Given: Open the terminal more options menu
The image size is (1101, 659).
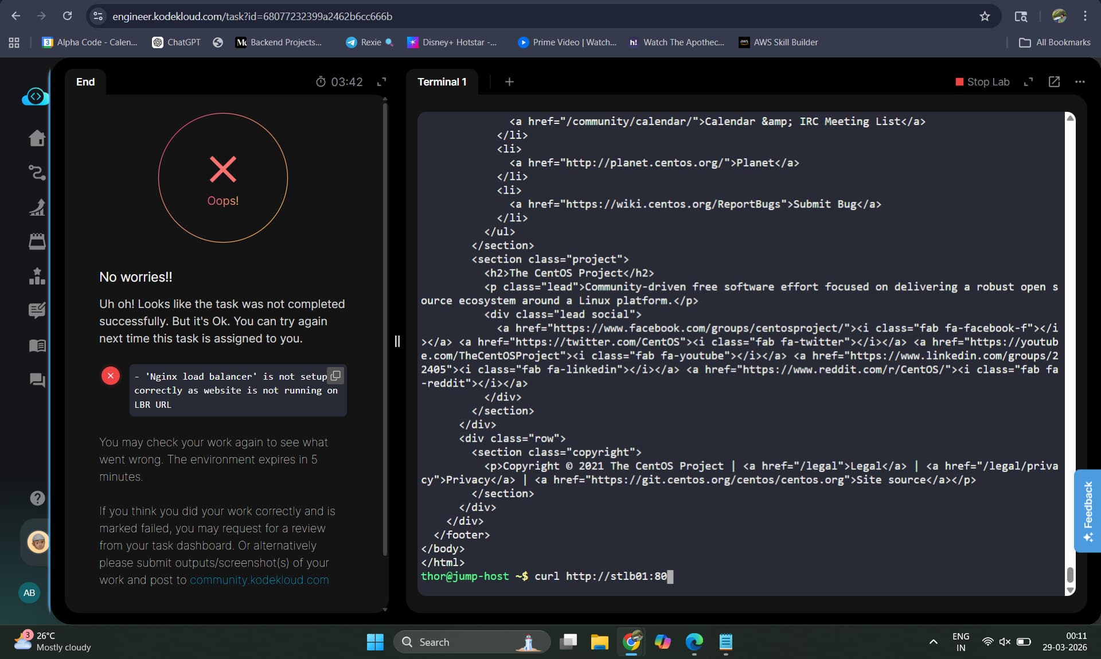Looking at the screenshot, I should coord(1080,82).
